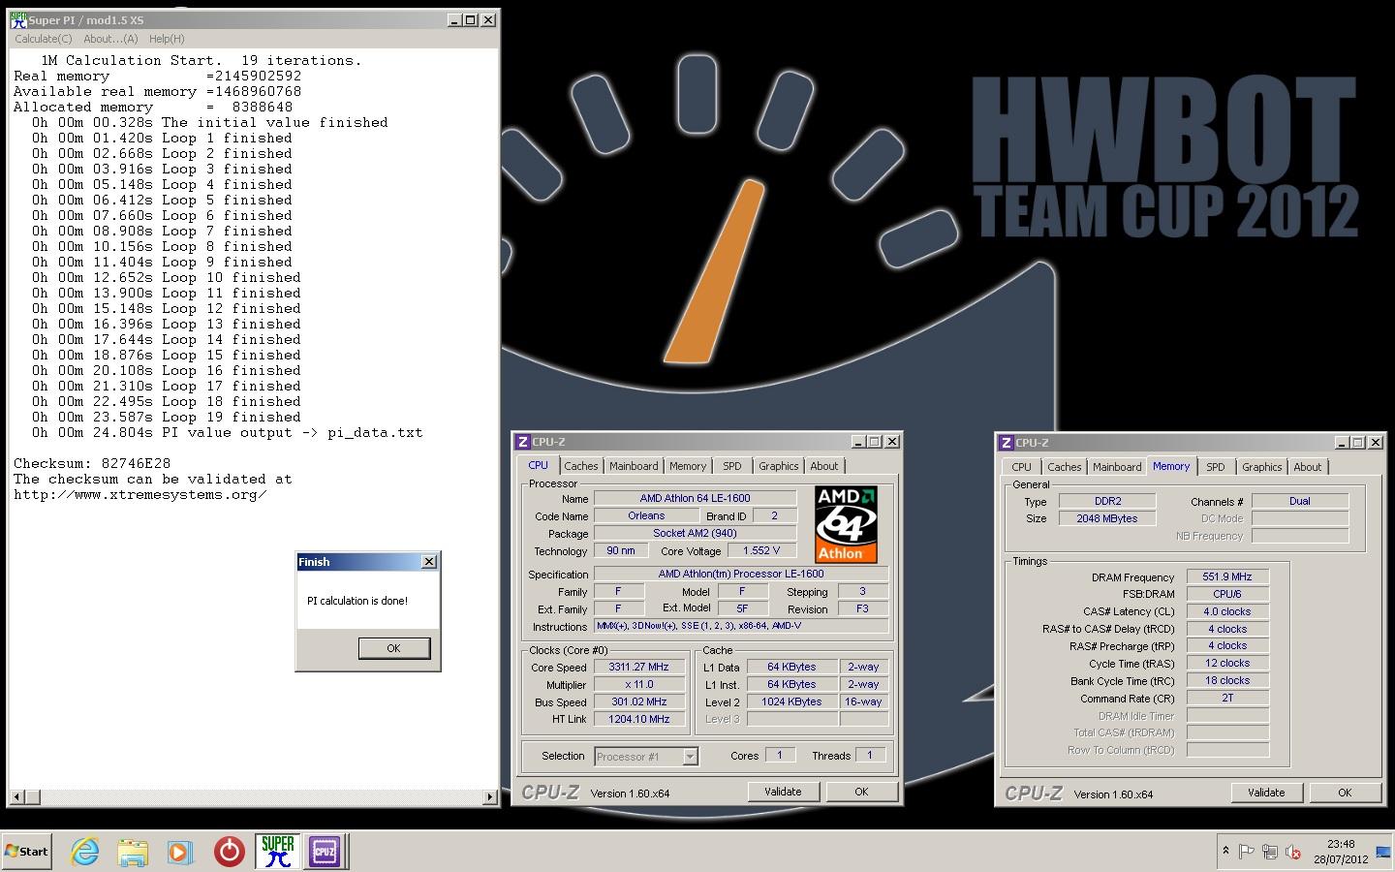The height and width of the screenshot is (872, 1395).
Task: Click the left CPU-Z window title icon
Action: [x=523, y=442]
